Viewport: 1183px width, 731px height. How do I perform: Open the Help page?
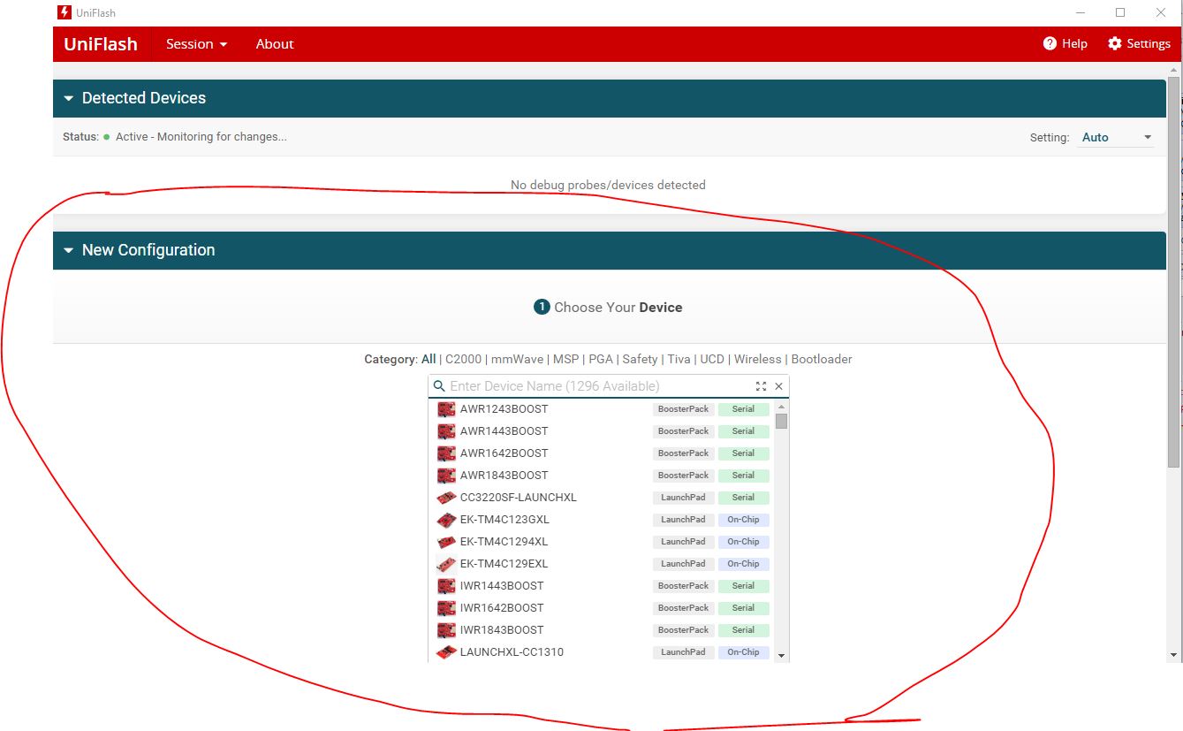coord(1065,43)
